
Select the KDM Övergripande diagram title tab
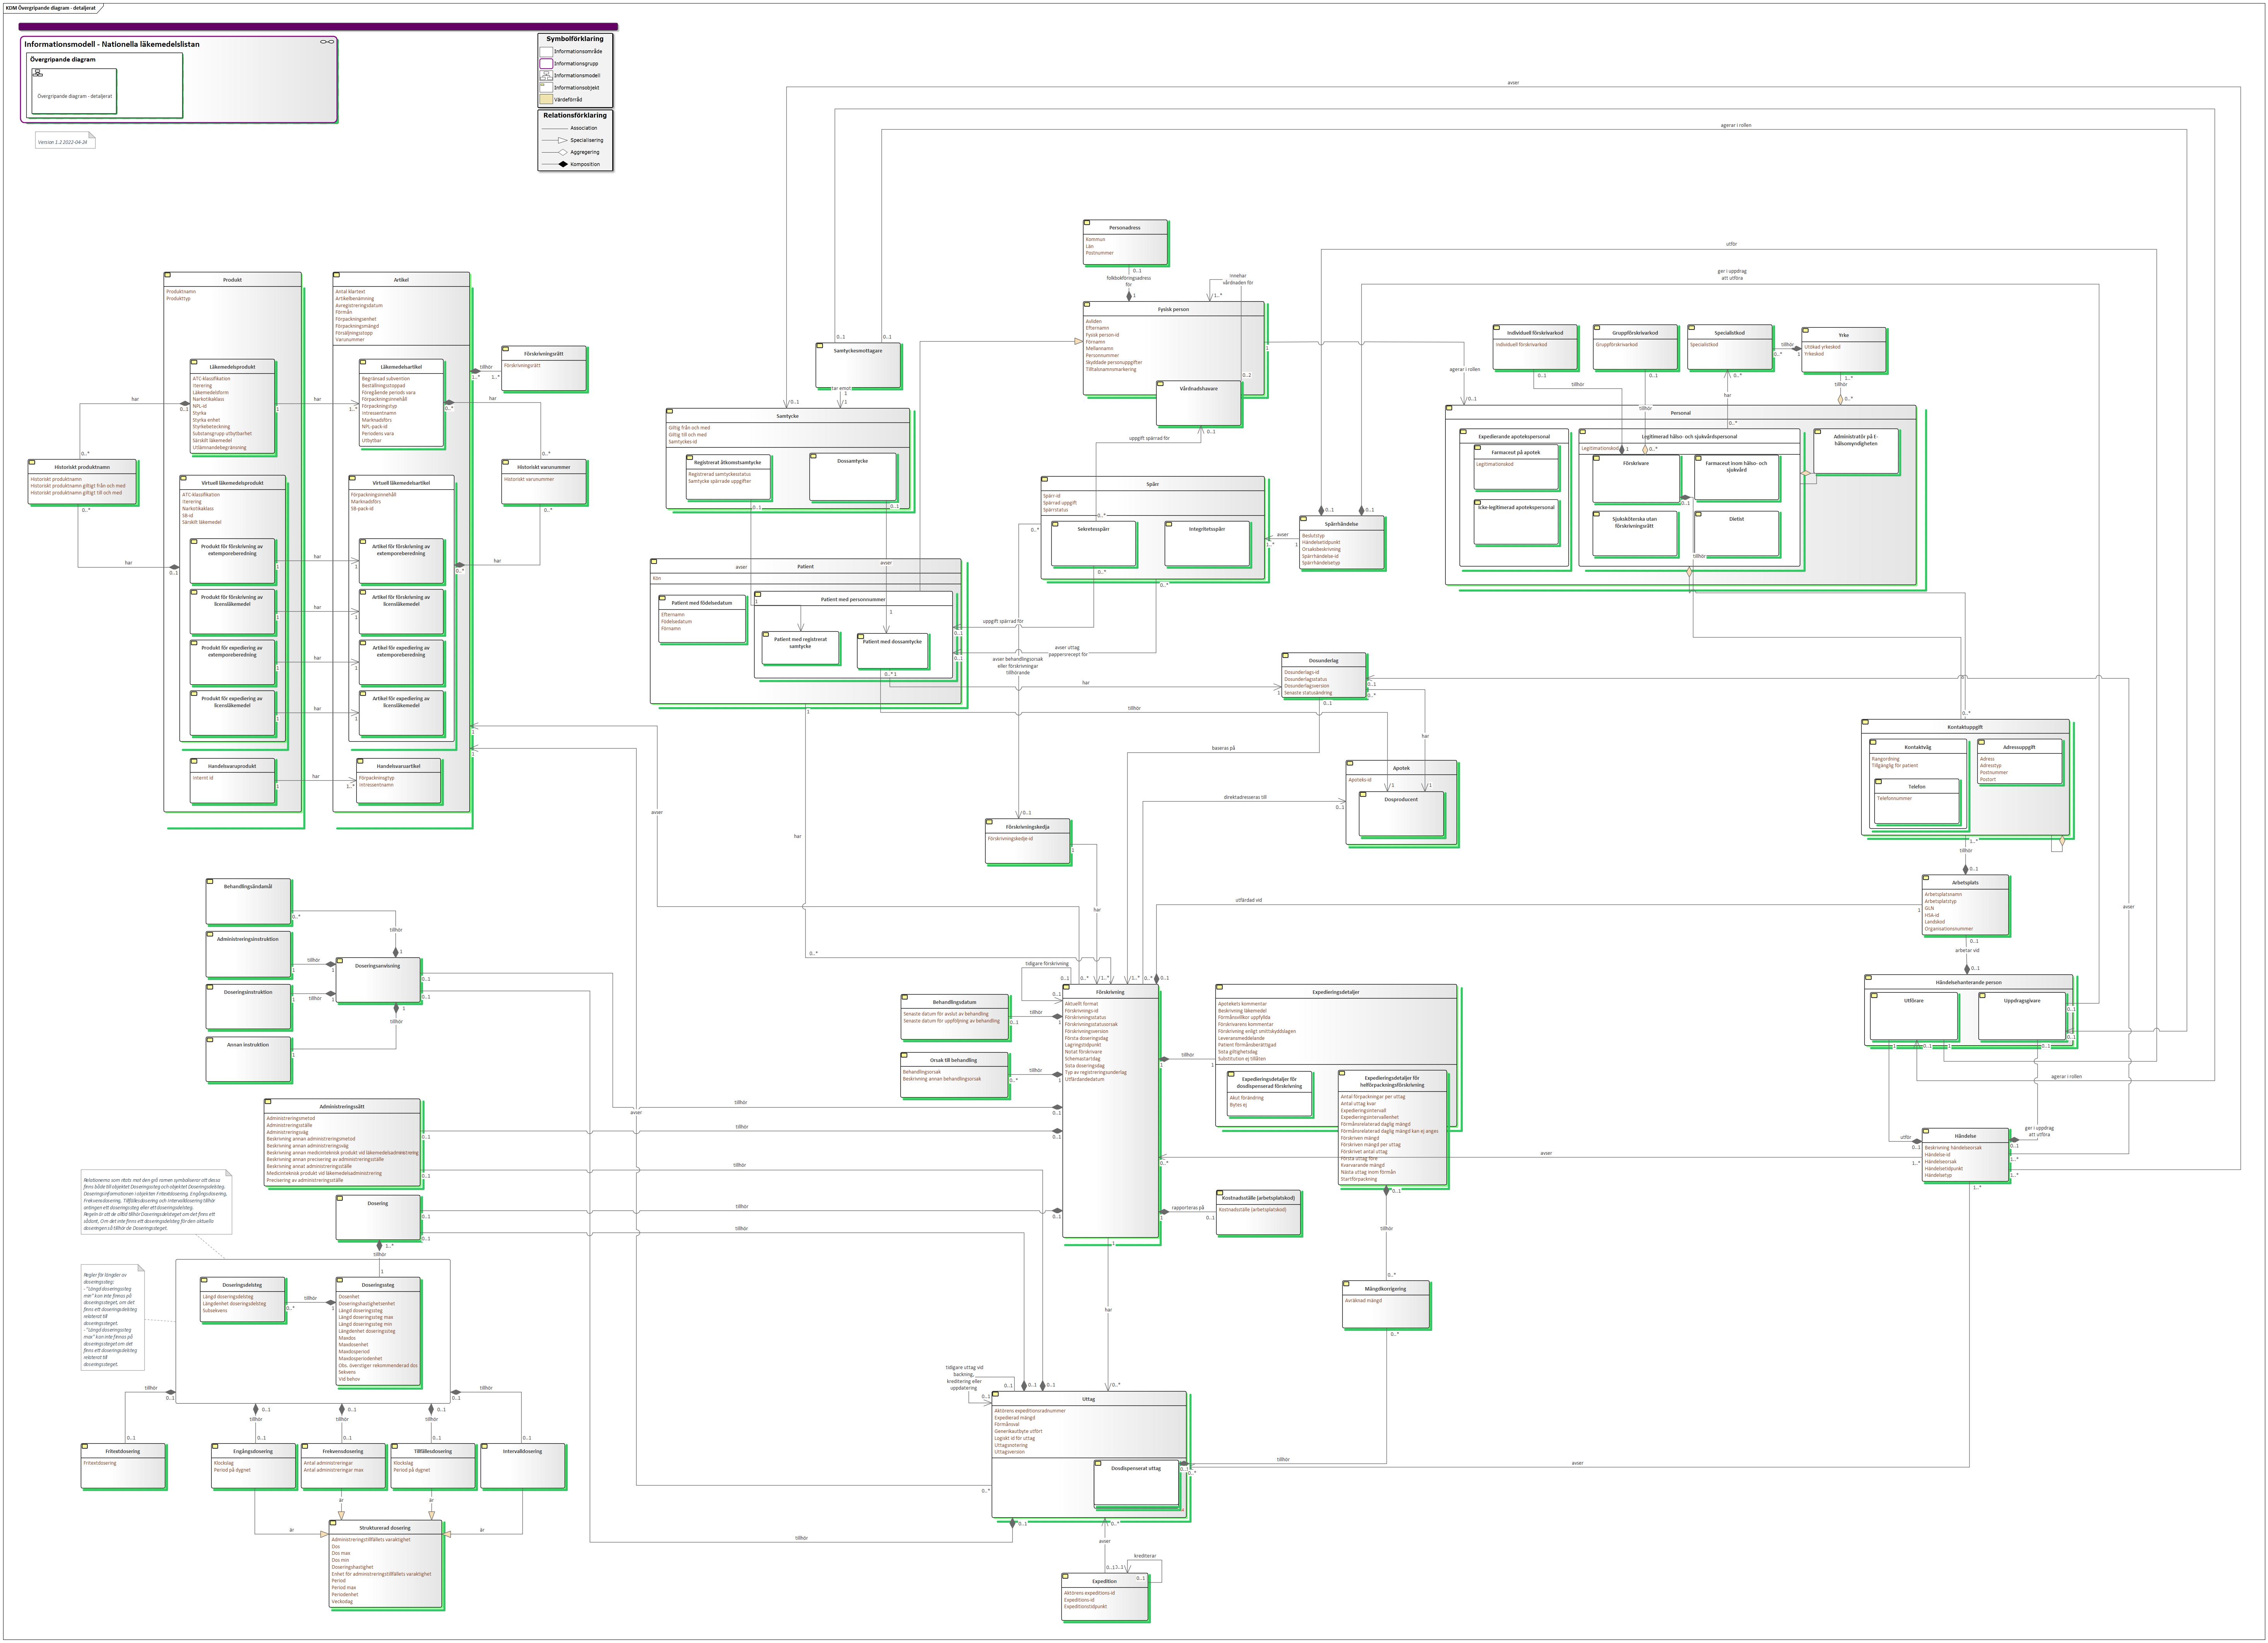(x=51, y=8)
